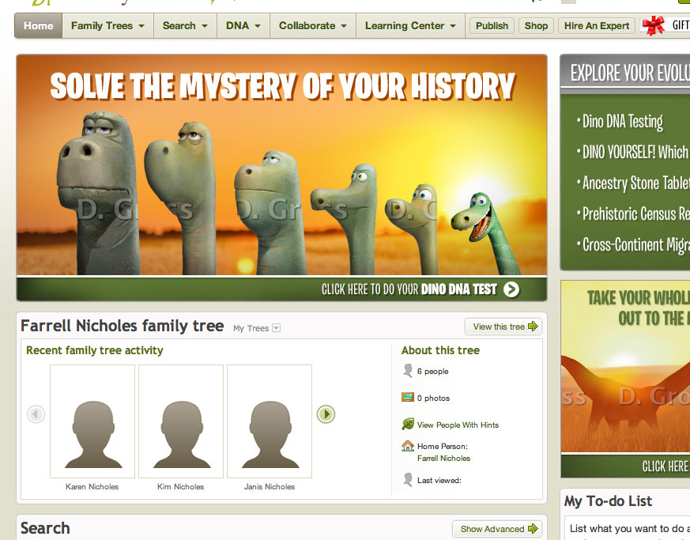The height and width of the screenshot is (540, 690).
Task: Click previous arrow in recent activity carousel
Action: [x=36, y=414]
